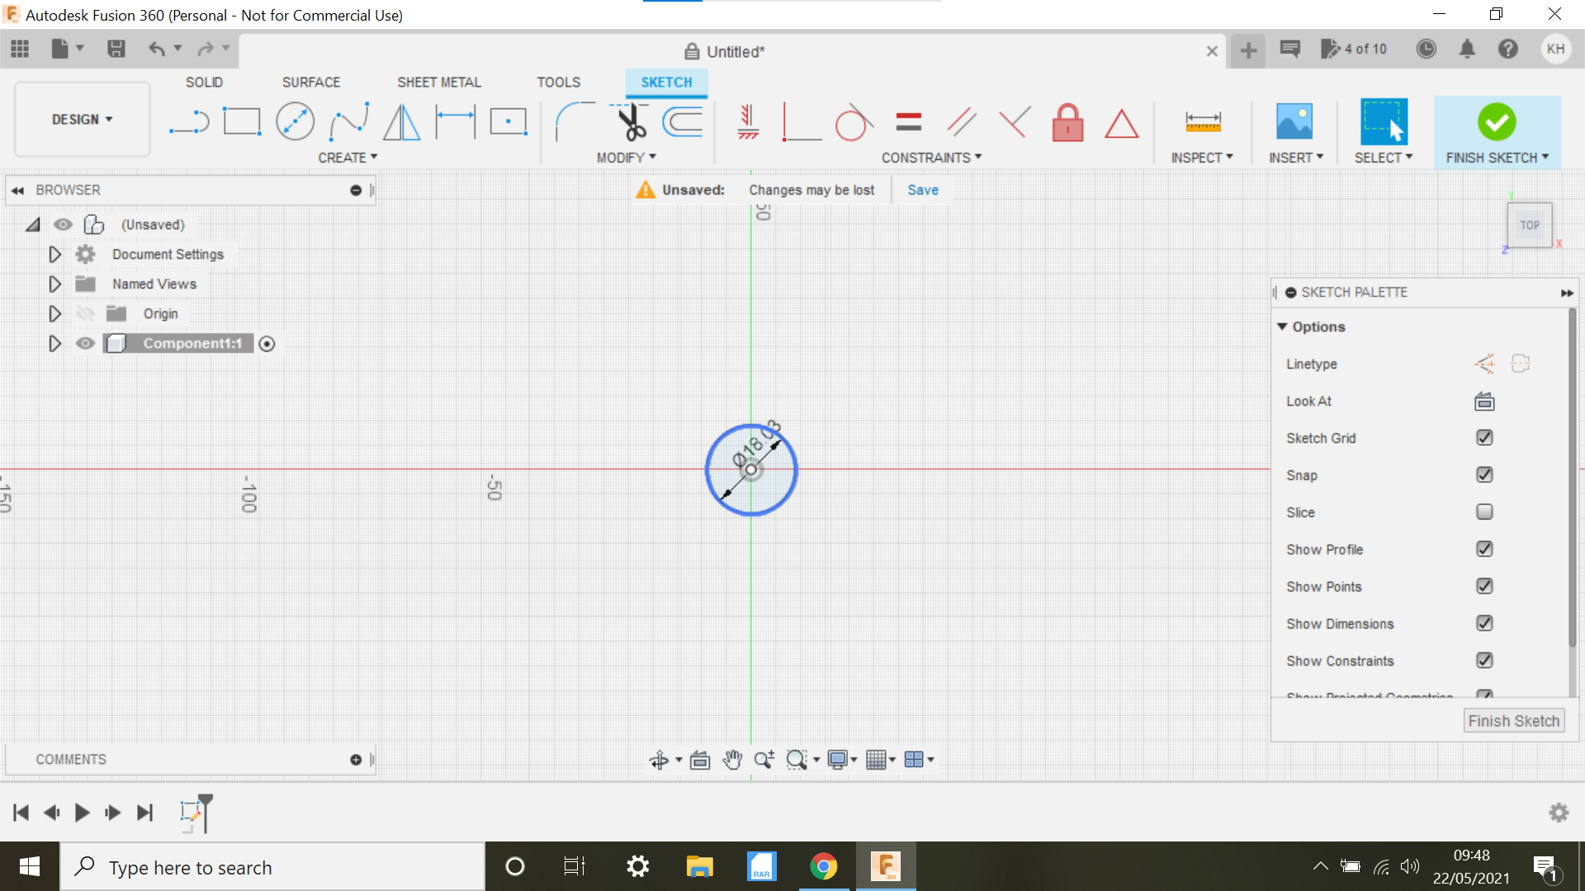Select the Fix/UnFix lock constraint
The width and height of the screenshot is (1585, 891).
[x=1067, y=122]
